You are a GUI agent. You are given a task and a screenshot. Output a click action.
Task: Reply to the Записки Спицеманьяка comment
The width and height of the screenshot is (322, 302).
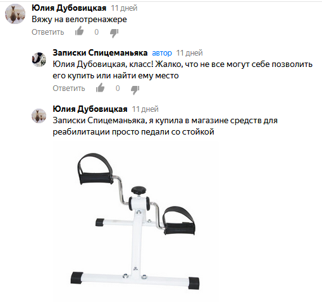(69, 88)
